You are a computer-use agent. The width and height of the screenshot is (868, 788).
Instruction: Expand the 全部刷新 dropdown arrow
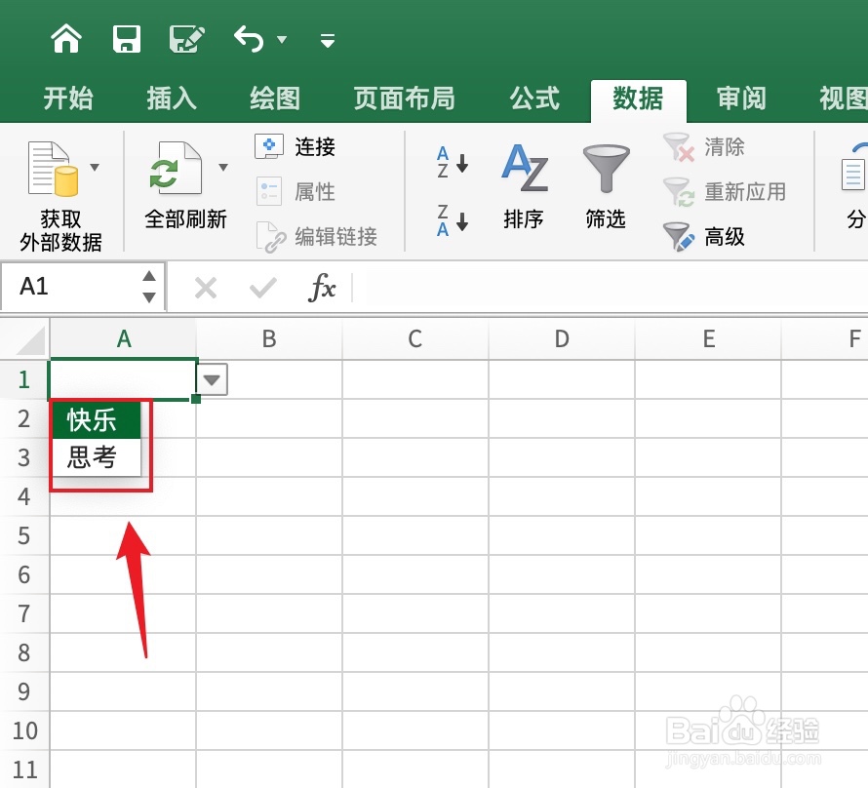click(223, 167)
